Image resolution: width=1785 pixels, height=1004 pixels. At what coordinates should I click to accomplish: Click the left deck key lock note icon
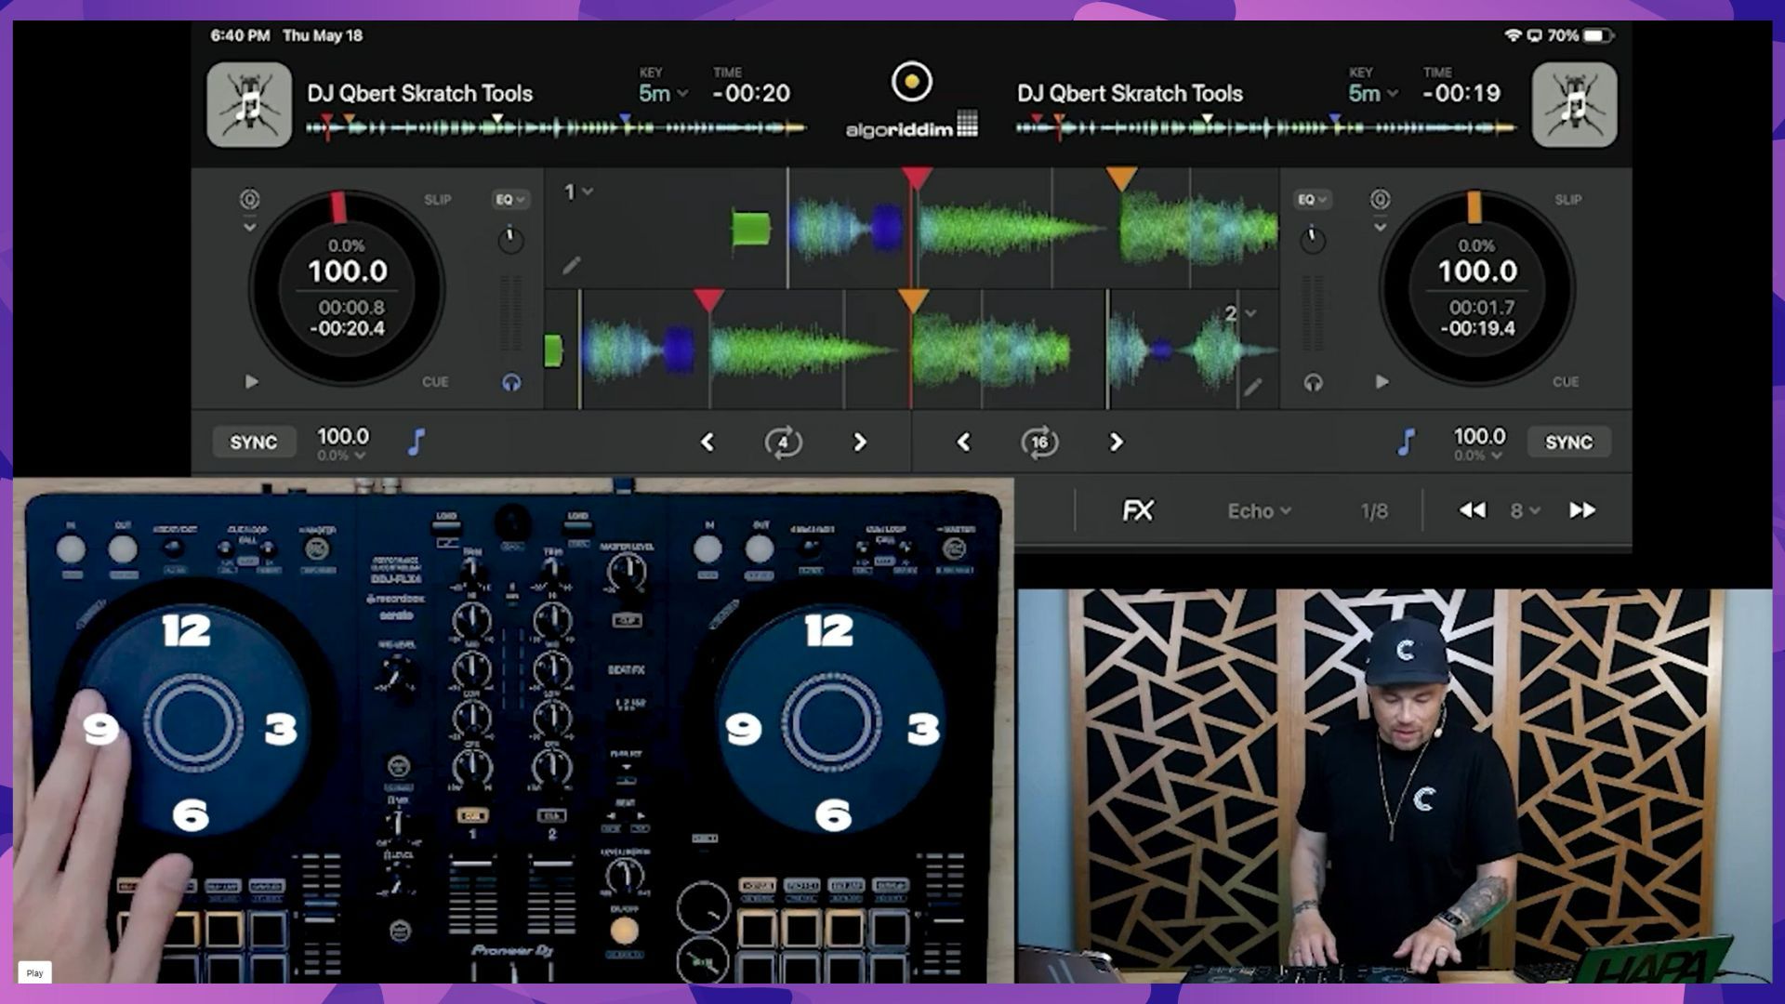click(x=416, y=442)
